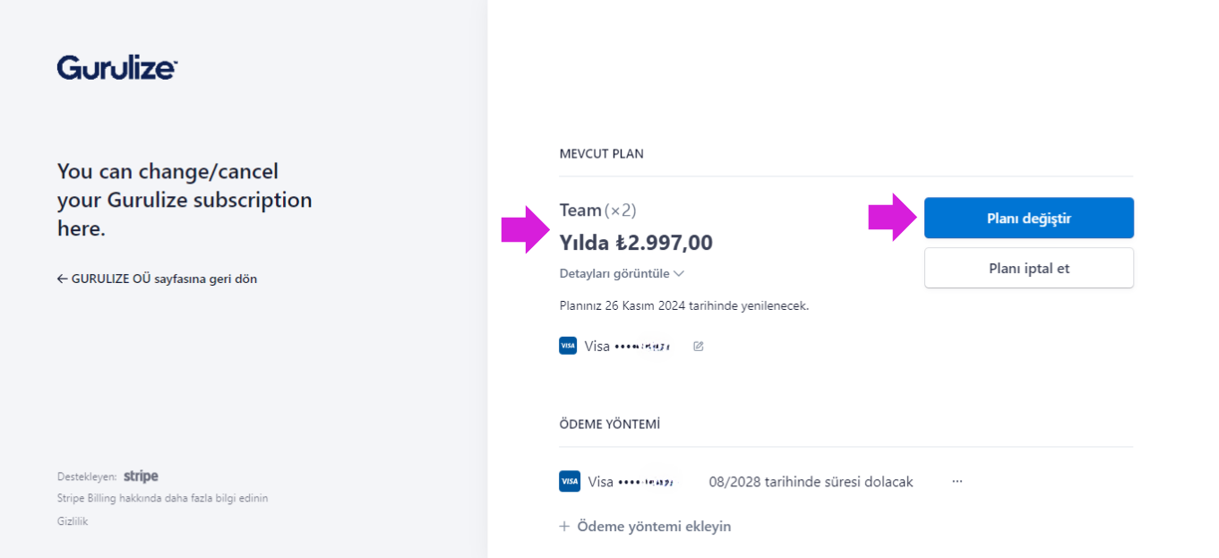Open the three-dots menu for the Visa payment method
Viewport: 1219px width, 558px height.
[x=957, y=482]
